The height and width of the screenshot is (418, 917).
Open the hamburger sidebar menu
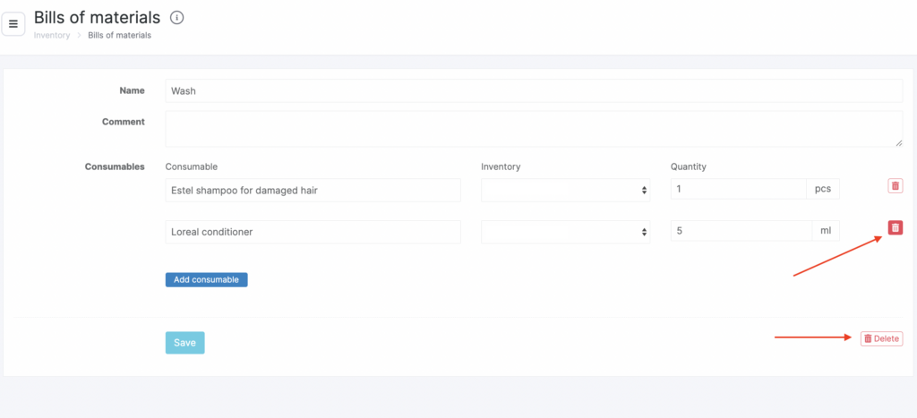pyautogui.click(x=13, y=24)
